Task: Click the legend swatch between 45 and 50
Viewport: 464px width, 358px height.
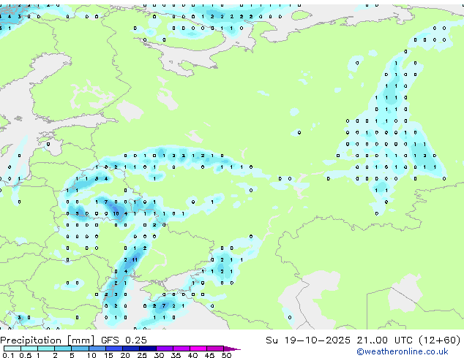Action: point(215,349)
